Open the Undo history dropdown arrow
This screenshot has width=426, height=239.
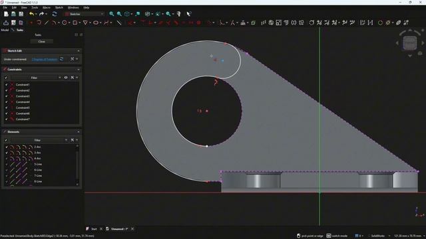(36, 14)
